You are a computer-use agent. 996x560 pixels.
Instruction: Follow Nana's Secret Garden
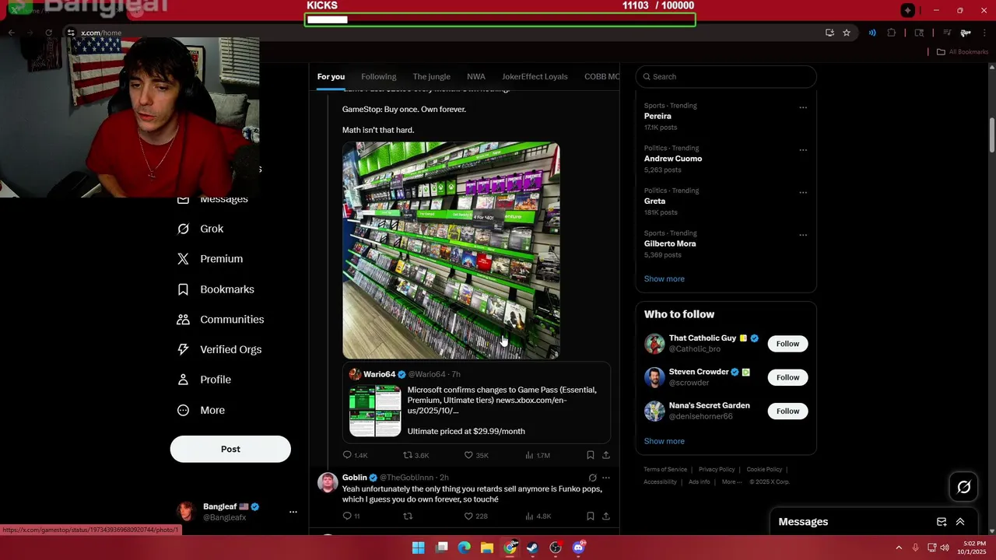click(787, 411)
